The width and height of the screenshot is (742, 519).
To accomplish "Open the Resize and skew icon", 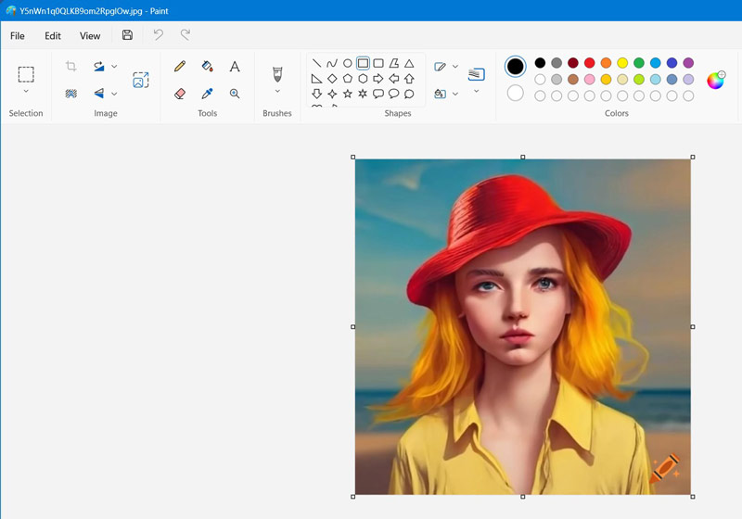I will 141,80.
